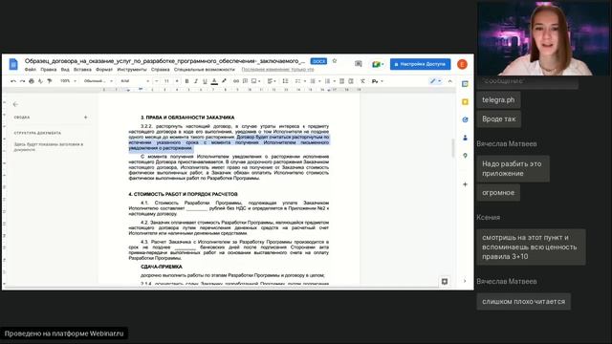Open editing mode pencil dropdown
Image resolution: width=612 pixels, height=344 pixels.
pos(435,81)
